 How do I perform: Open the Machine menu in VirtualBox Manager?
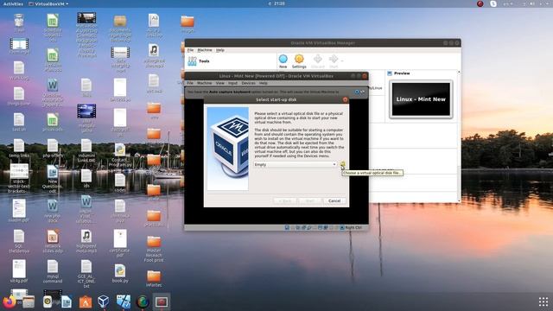tap(205, 50)
